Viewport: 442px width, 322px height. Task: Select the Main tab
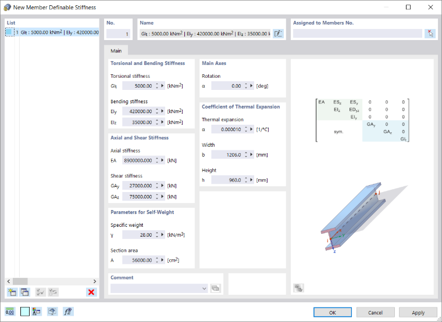pos(116,50)
